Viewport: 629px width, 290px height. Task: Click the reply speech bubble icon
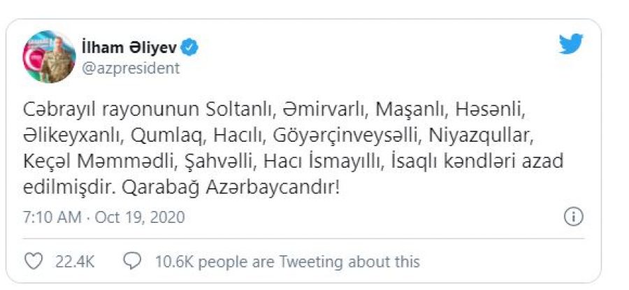tap(131, 261)
